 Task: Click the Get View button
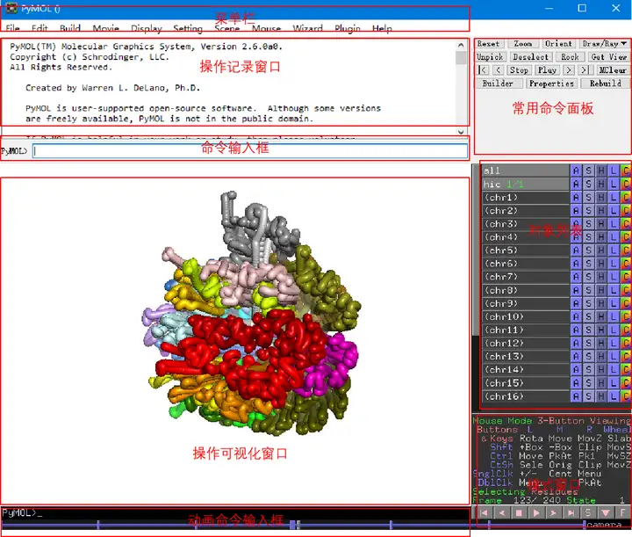(x=608, y=57)
